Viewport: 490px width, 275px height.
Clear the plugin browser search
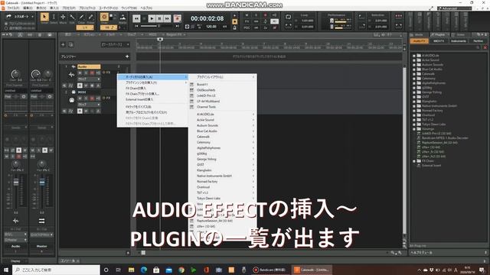(x=485, y=47)
